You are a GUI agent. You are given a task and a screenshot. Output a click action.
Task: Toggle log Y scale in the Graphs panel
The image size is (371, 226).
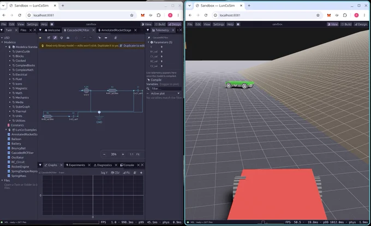104,173
